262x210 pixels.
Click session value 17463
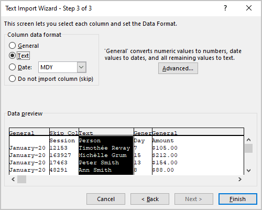click(59, 163)
